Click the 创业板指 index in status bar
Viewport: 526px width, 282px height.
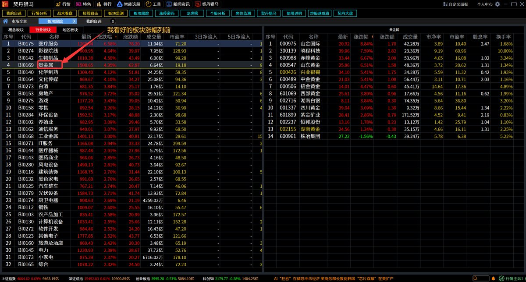click(x=165, y=278)
